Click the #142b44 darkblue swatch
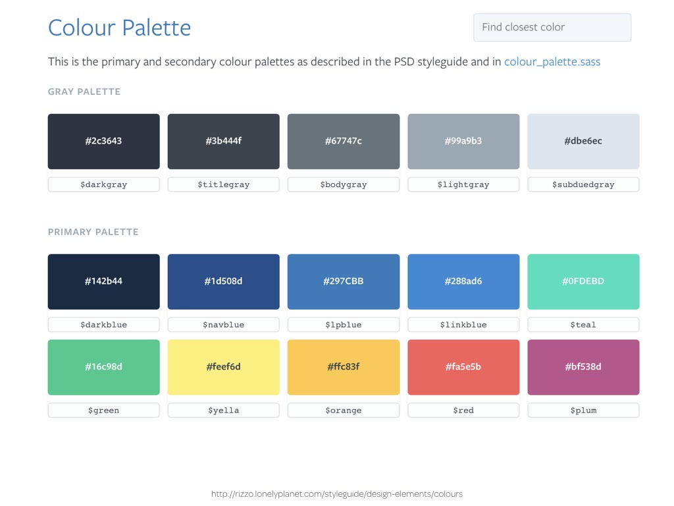The image size is (674, 506). click(103, 282)
